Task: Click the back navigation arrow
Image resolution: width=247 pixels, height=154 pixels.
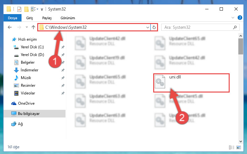Action: [x=10, y=27]
